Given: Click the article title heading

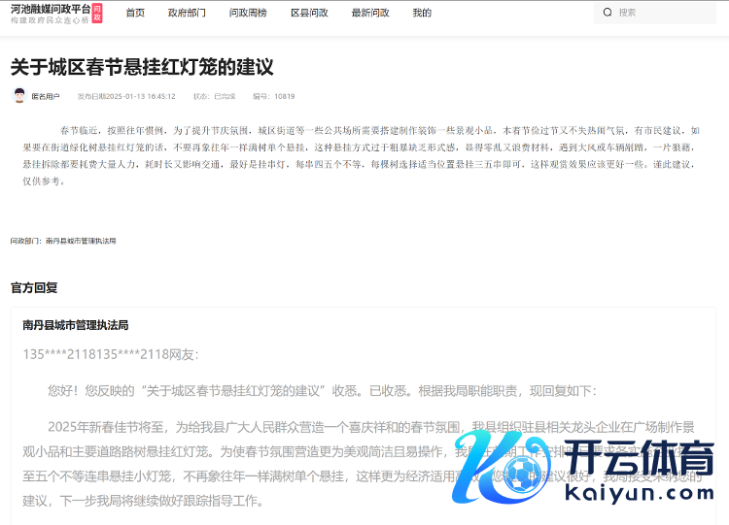Looking at the screenshot, I should [x=142, y=67].
